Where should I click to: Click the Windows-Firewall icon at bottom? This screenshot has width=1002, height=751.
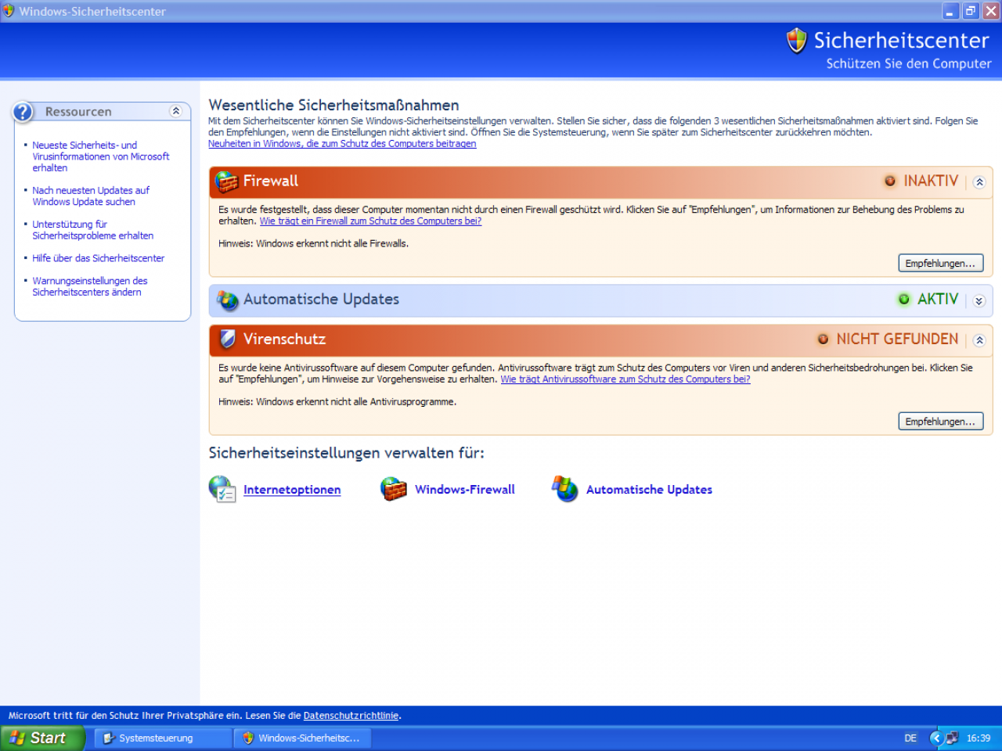point(394,489)
